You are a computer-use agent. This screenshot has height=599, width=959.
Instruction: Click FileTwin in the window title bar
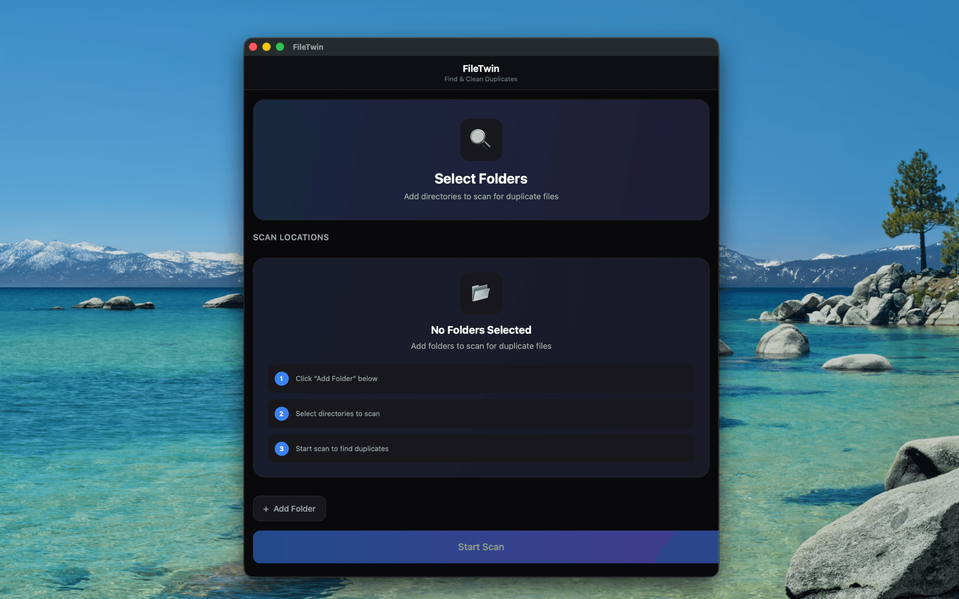coord(308,47)
